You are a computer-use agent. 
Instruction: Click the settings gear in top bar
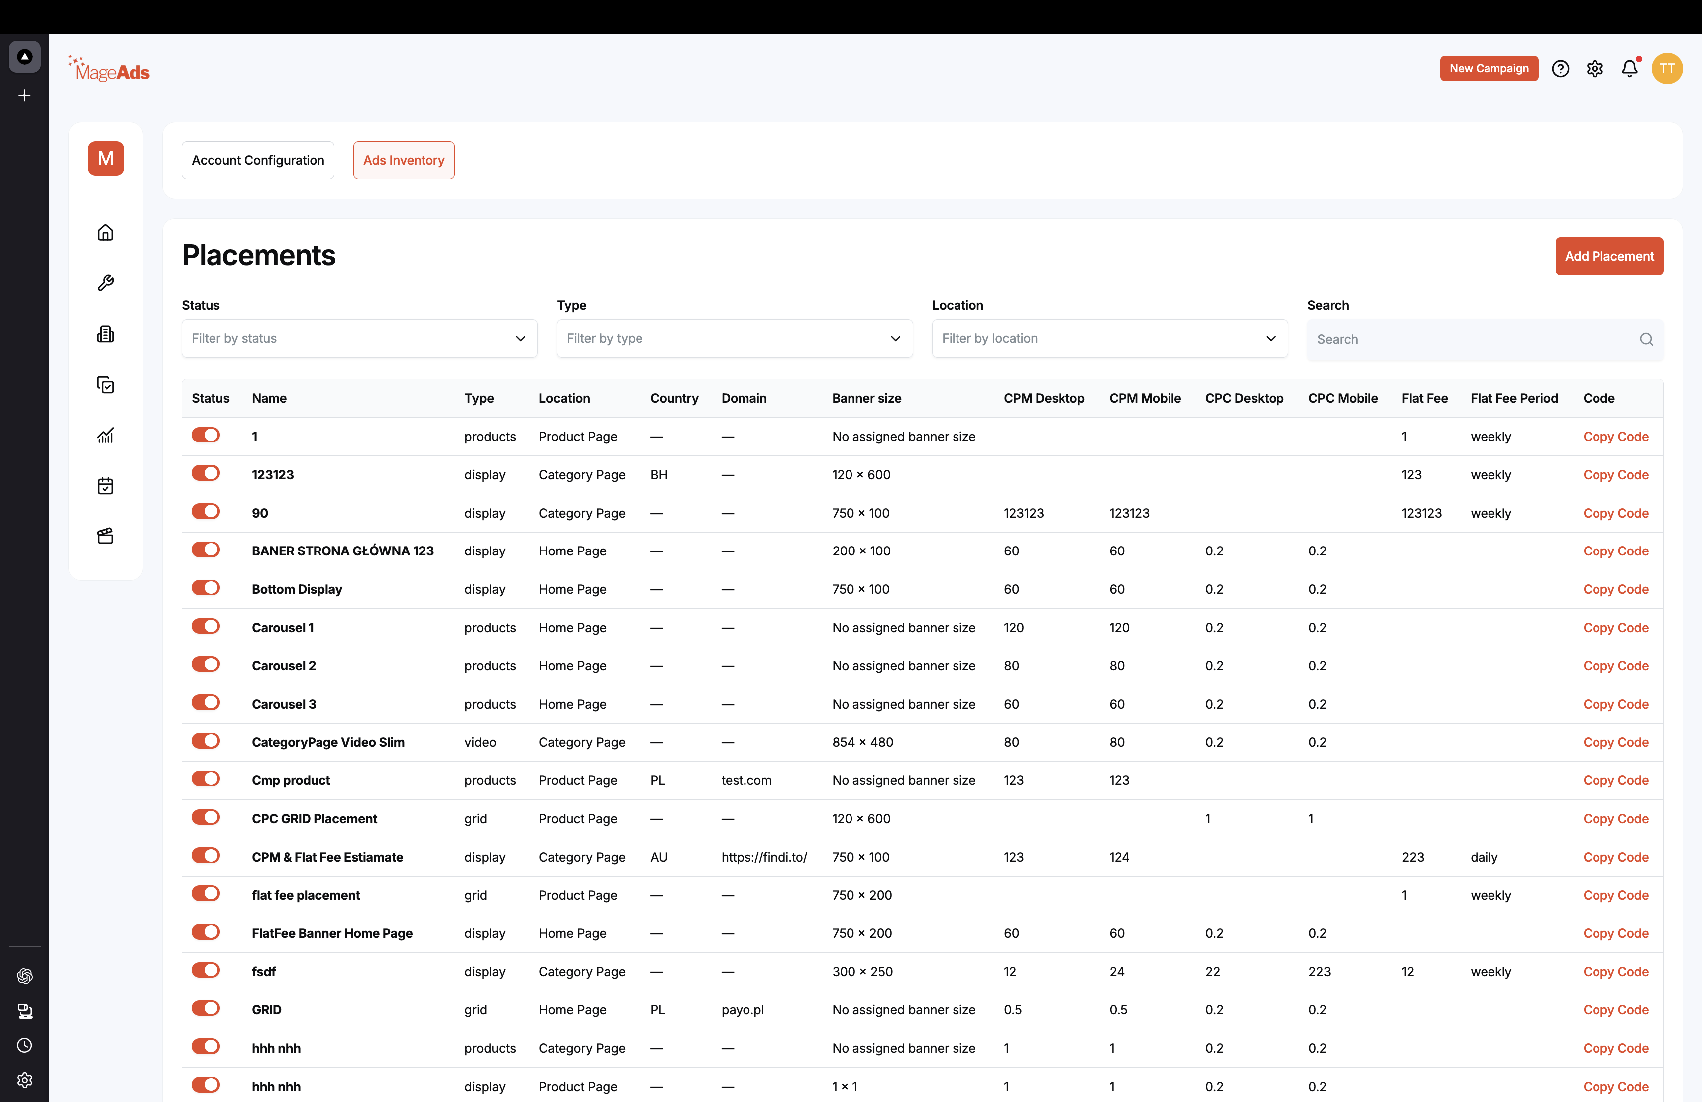tap(1595, 69)
